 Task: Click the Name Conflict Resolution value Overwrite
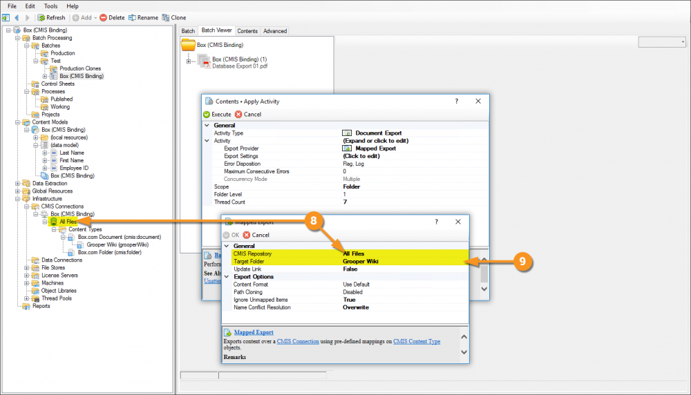pos(356,307)
